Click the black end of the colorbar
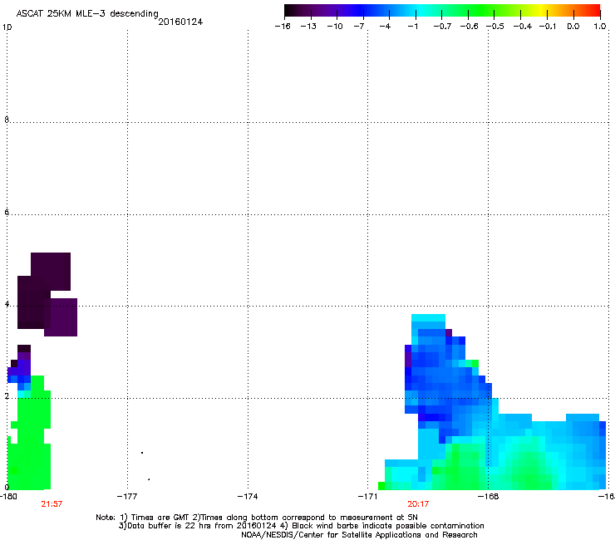Viewport: 615px width, 540px height. tap(290, 11)
